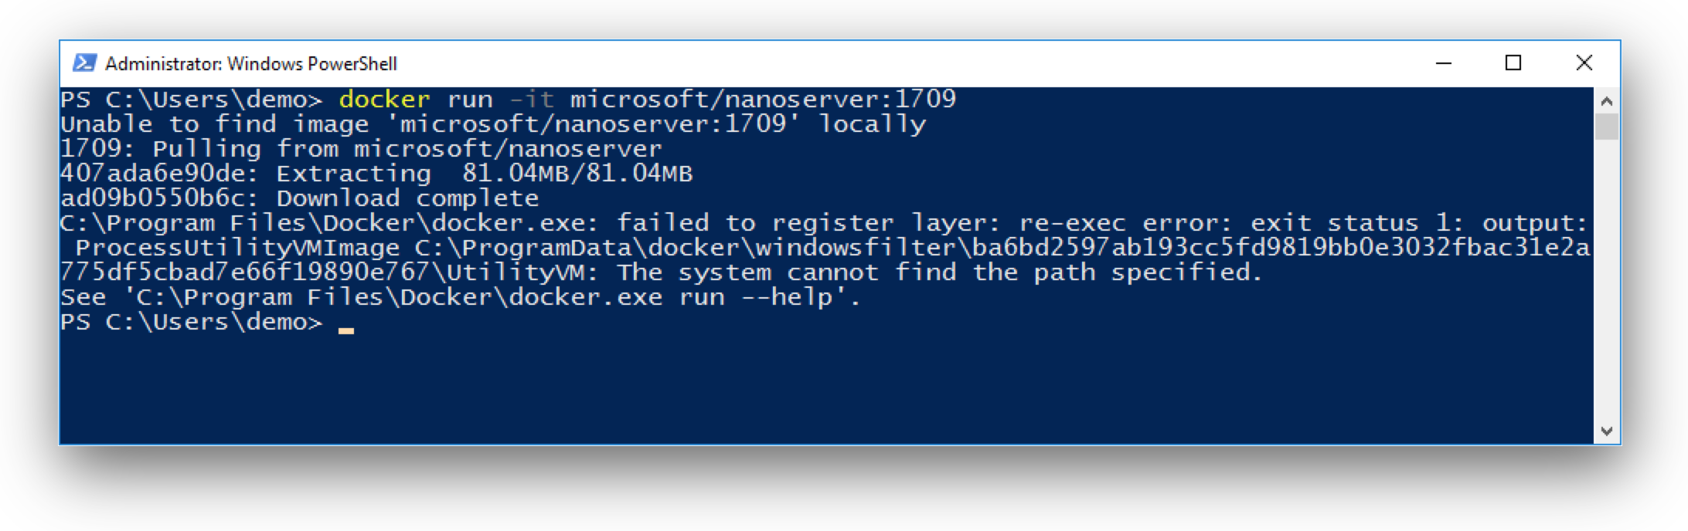Minimize the PowerShell window

click(1444, 63)
